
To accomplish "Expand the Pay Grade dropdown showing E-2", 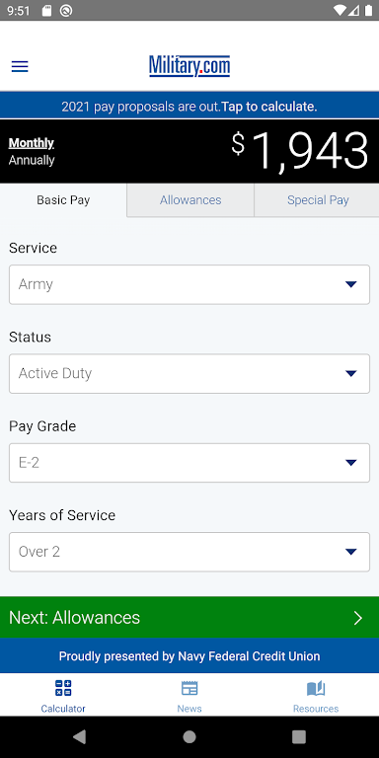I will [x=189, y=463].
